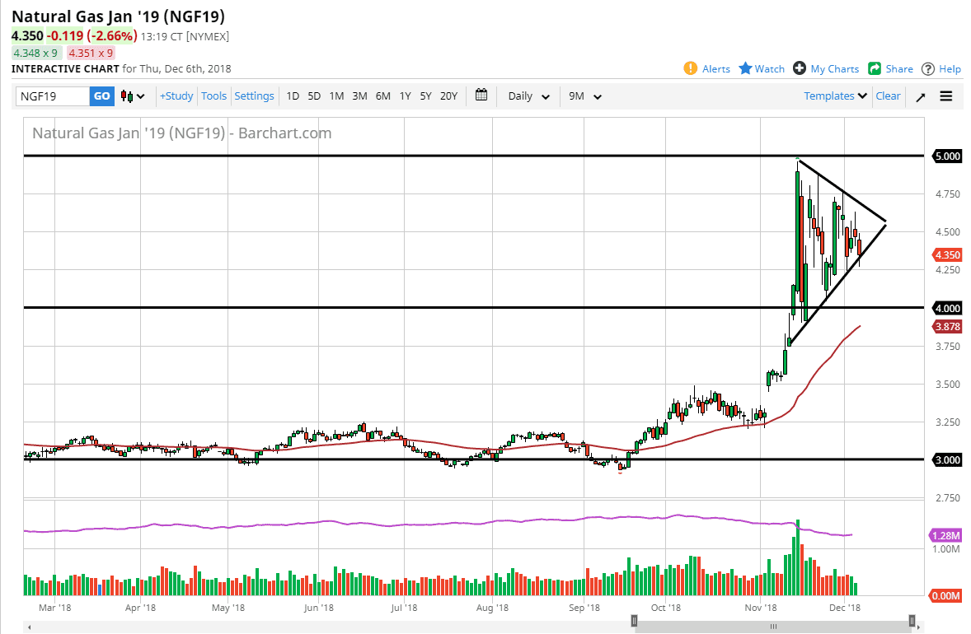Click the Help question mark icon
The height and width of the screenshot is (634, 971).
coord(927,68)
